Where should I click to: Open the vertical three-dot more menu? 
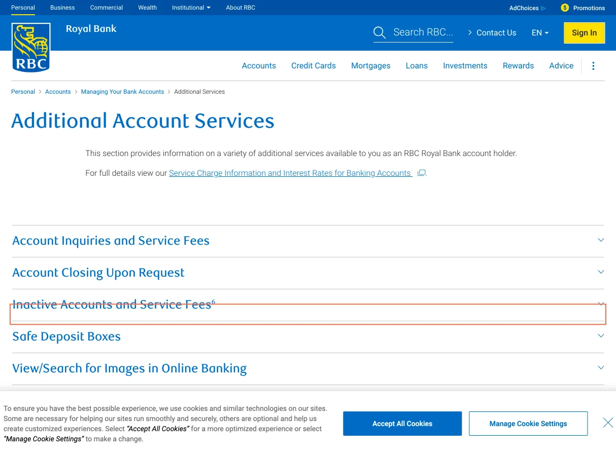(x=593, y=66)
